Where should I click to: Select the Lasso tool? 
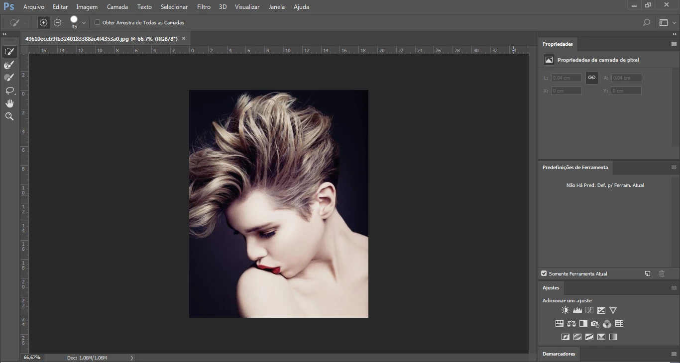click(x=9, y=91)
